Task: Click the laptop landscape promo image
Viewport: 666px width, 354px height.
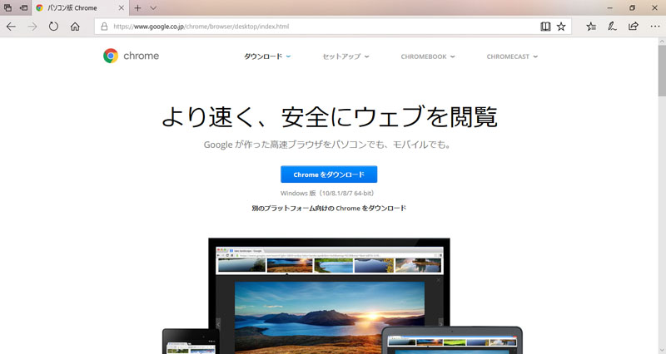Action: pos(329,296)
